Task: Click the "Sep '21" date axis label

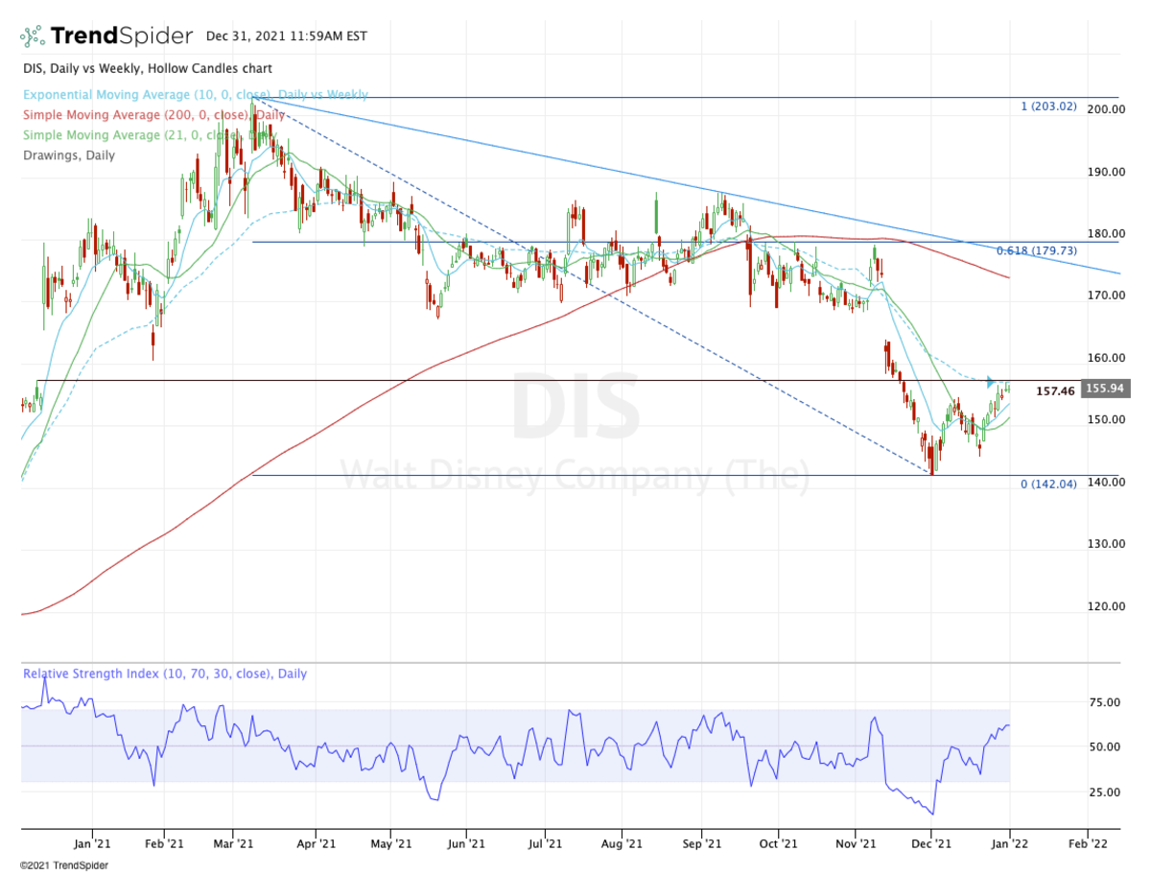Action: pos(702,844)
